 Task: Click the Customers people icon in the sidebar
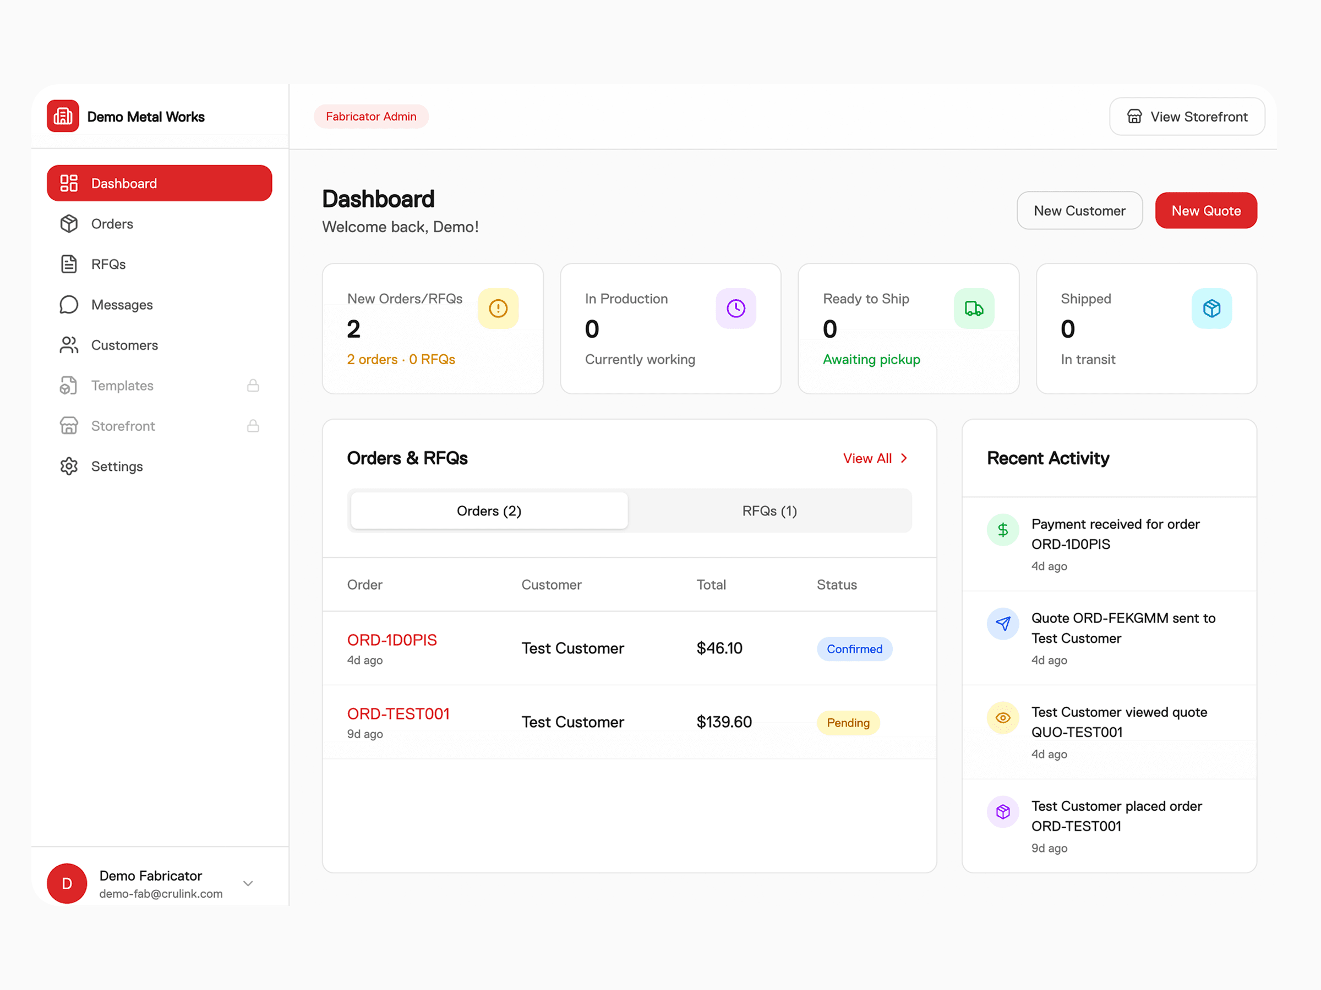click(x=69, y=345)
